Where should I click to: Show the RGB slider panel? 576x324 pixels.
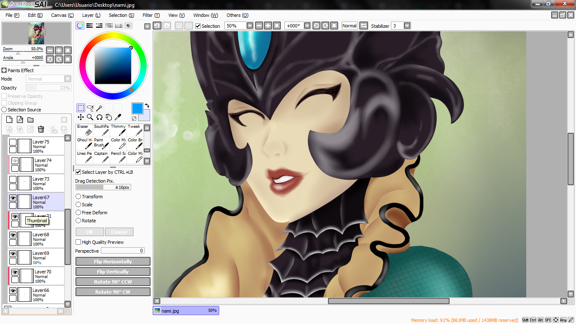click(x=89, y=26)
